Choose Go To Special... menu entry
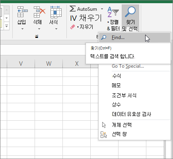 [128, 66]
